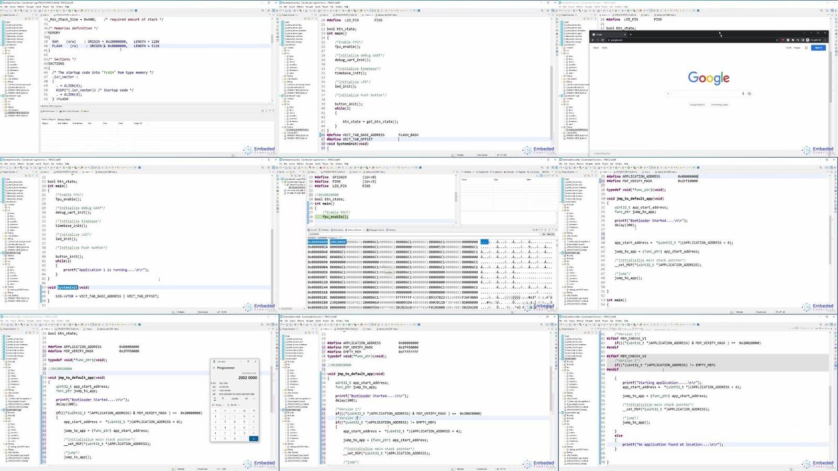Click the MS memory store button in Calculator
Viewport: 838px width, 471px height.
246,399
